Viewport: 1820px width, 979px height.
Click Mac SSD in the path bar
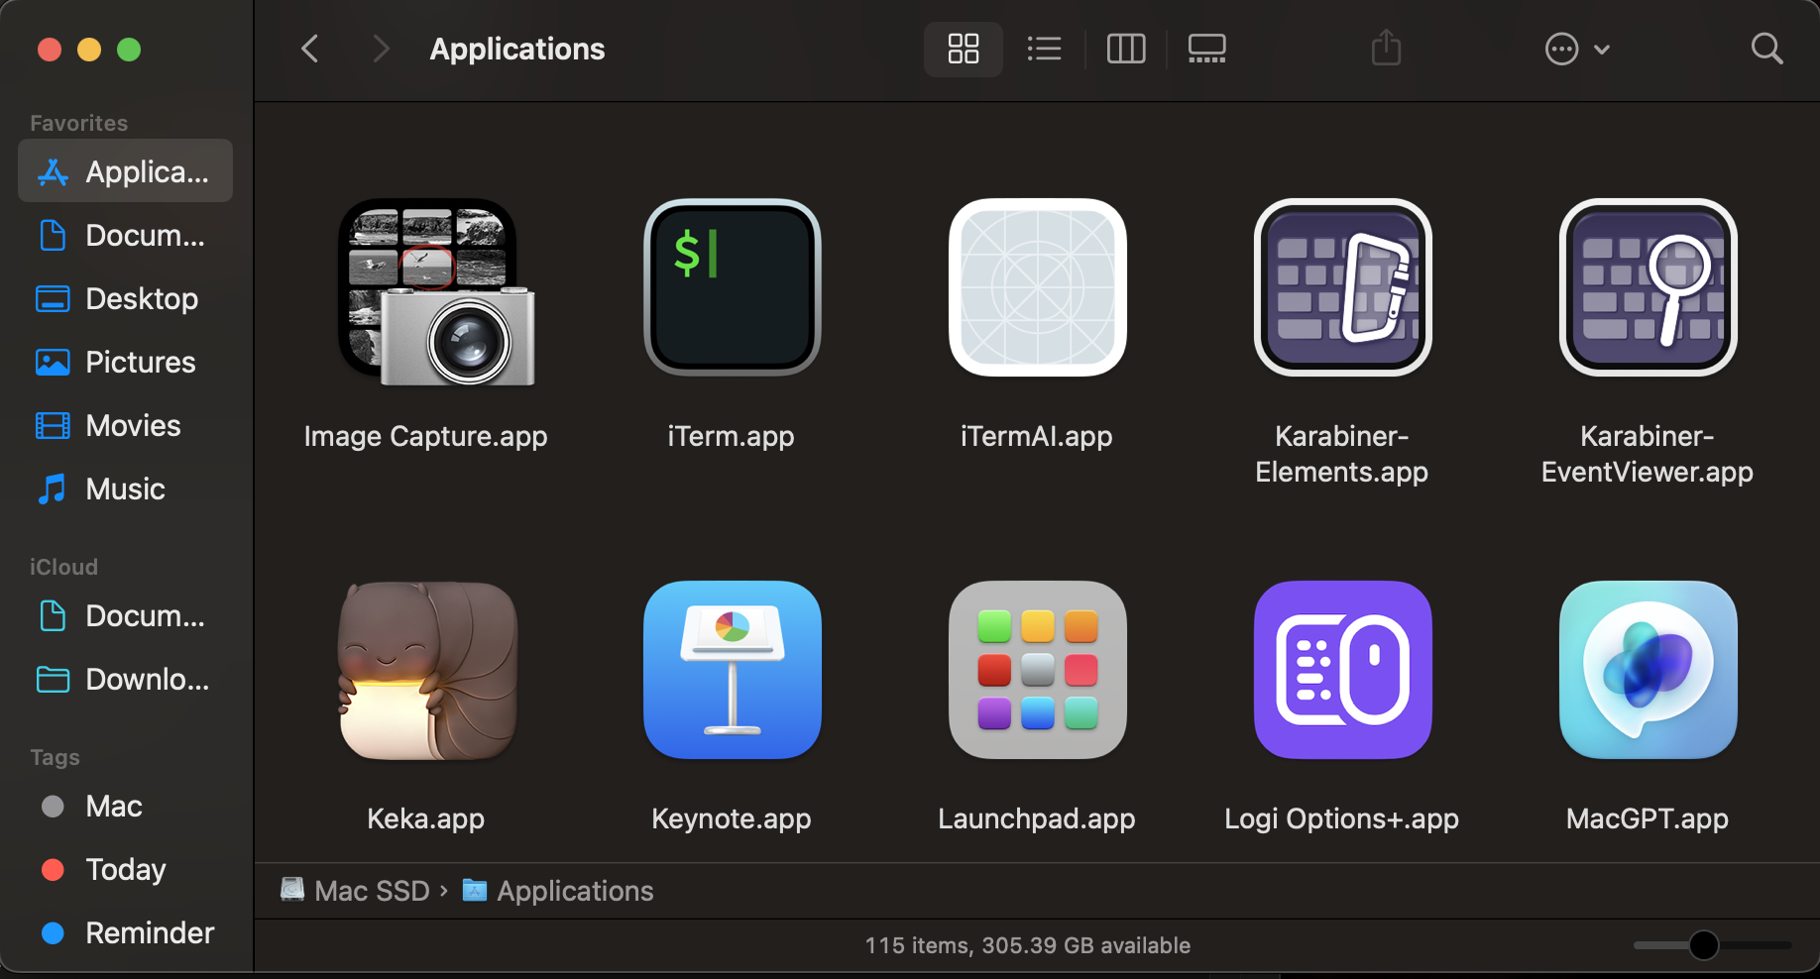(356, 890)
